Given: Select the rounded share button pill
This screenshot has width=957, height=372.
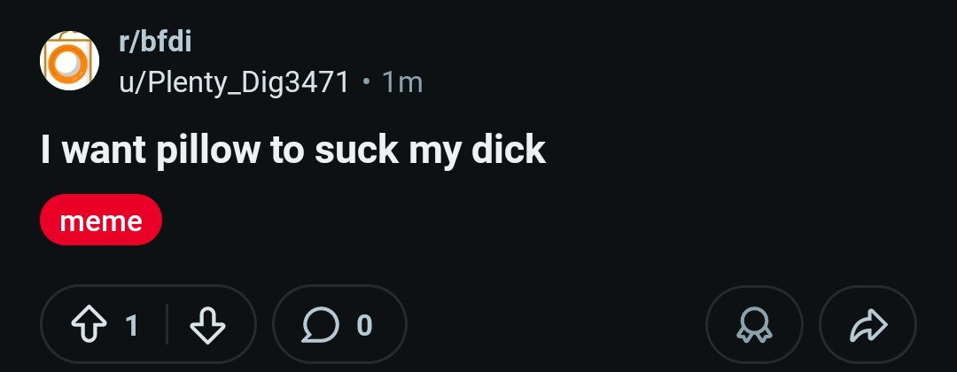Looking at the screenshot, I should 868,325.
